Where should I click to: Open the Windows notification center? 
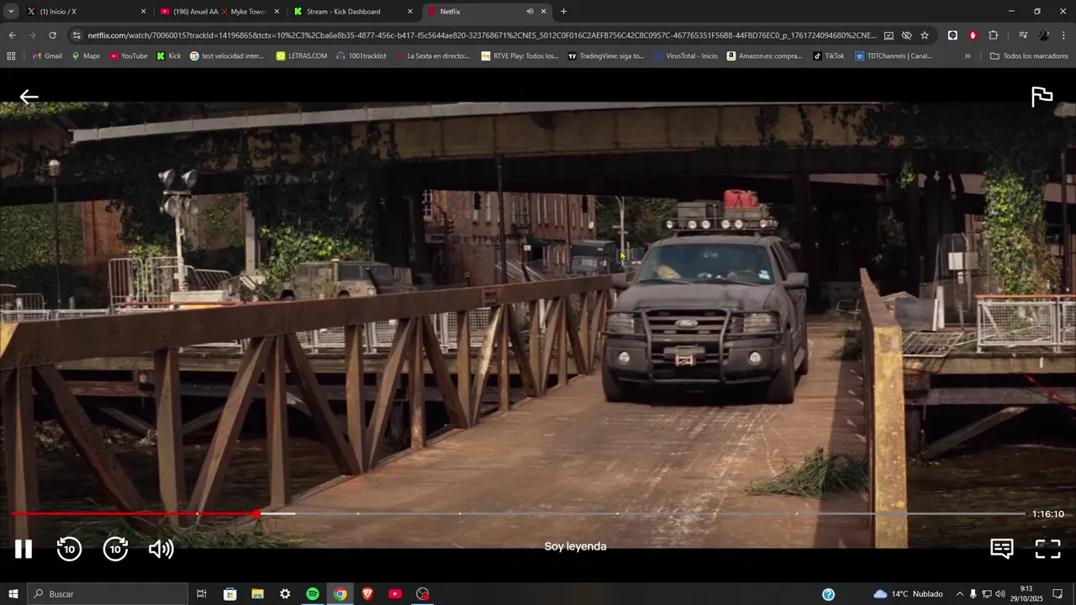tap(1058, 594)
